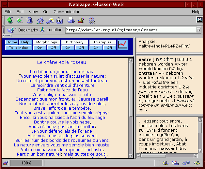The image size is (205, 169).
Task: Click the poem pane vertical scrollbar thumb
Action: (131, 90)
